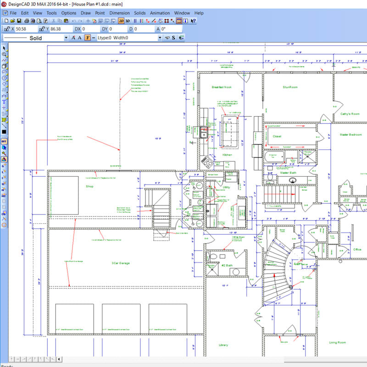Expand the Ltype Width dropdown arrow
Image resolution: width=367 pixels, height=367 pixels.
click(160, 38)
